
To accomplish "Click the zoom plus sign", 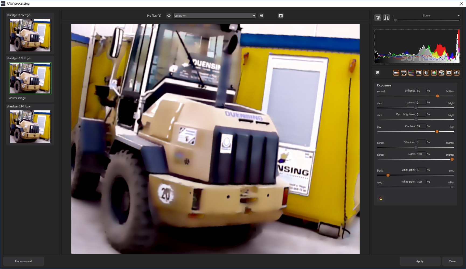I will coord(458,16).
